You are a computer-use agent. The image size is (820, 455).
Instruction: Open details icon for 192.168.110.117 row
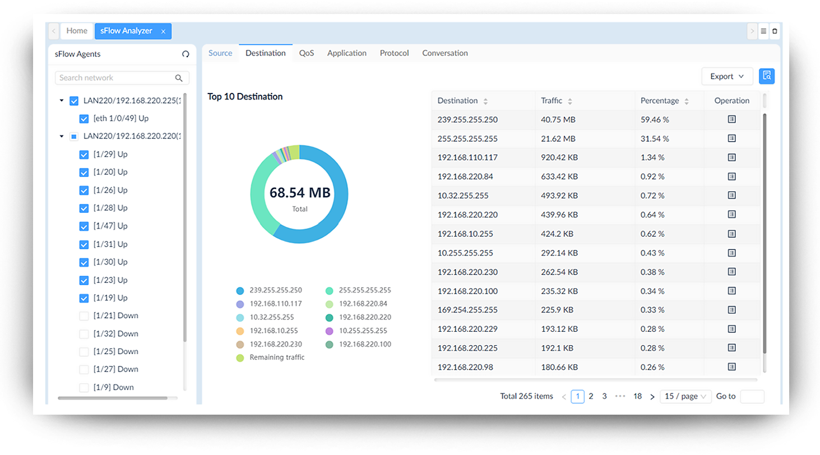tap(731, 157)
